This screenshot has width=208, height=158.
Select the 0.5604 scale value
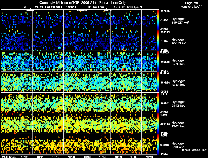pos(165,73)
